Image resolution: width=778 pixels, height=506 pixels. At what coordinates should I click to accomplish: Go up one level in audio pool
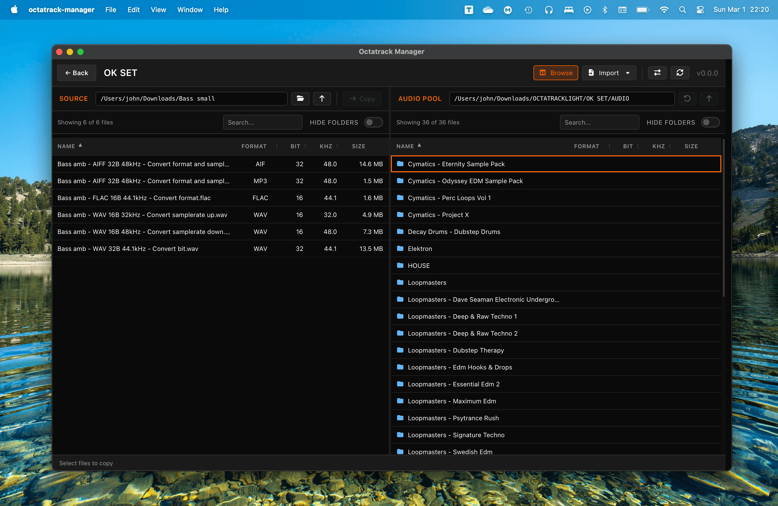click(709, 98)
